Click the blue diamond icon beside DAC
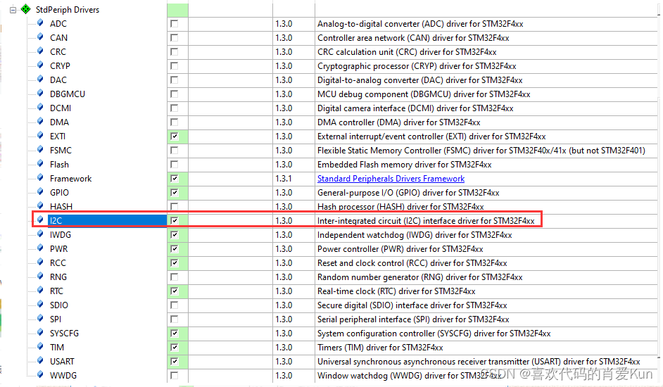 tap(40, 79)
